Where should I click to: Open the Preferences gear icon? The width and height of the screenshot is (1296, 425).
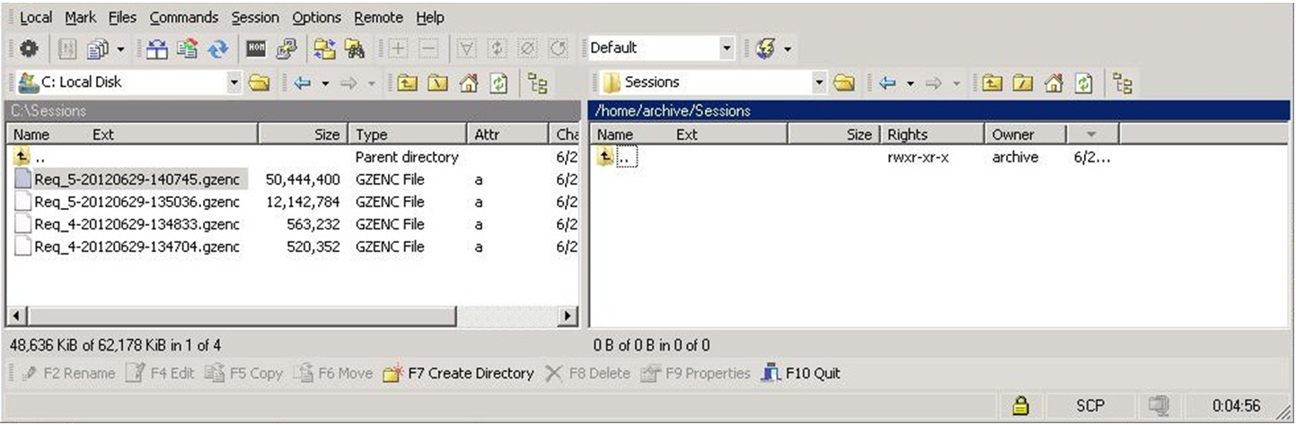(x=28, y=48)
